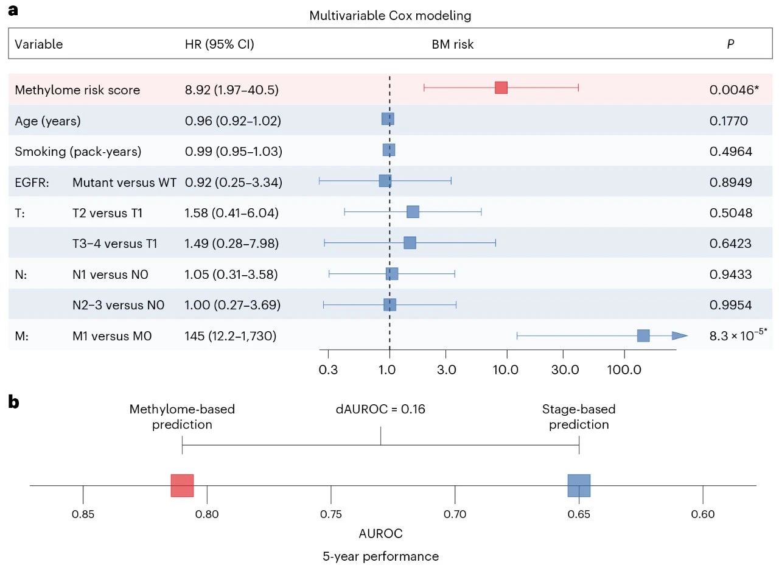This screenshot has width=779, height=568.
Task: Click the red Methylome risk score marker
Action: point(501,88)
